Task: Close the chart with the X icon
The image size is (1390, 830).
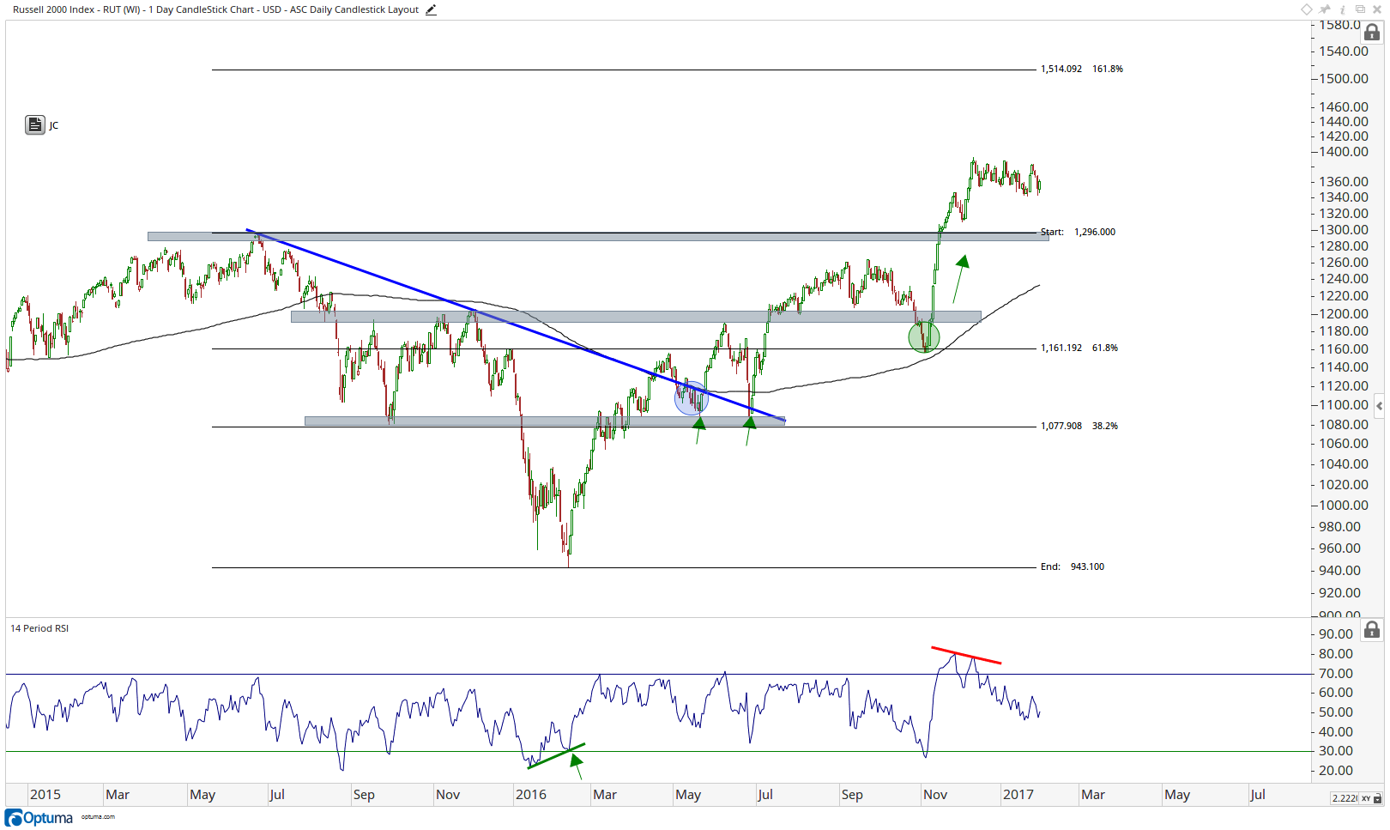Action: tap(1377, 9)
